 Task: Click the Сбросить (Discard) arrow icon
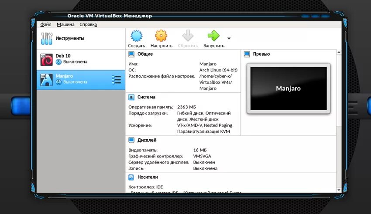pyautogui.click(x=188, y=36)
